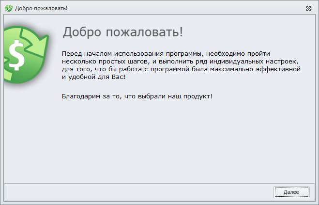Click the large green dollar logo
The width and height of the screenshot is (319, 205).
22,56
